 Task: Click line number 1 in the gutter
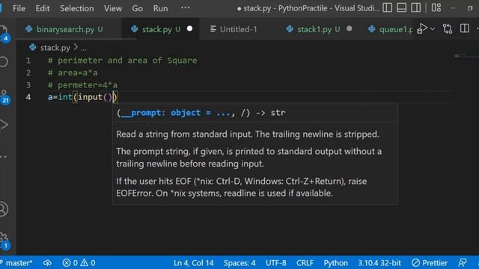click(x=28, y=61)
